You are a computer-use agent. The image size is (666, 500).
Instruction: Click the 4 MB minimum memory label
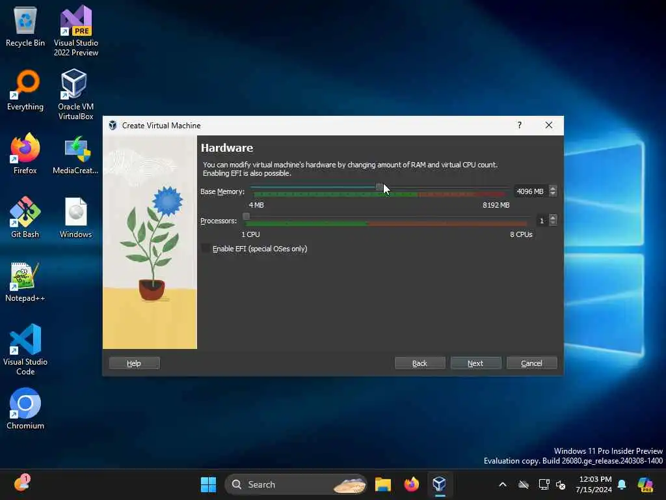point(256,205)
